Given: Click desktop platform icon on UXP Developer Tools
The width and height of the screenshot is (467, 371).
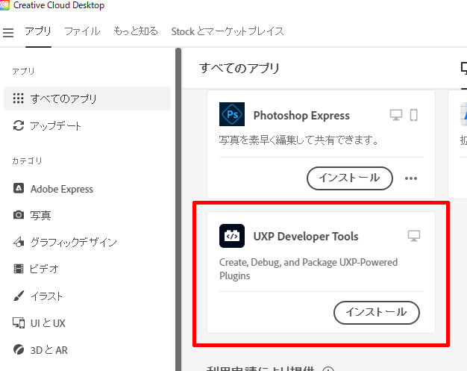Looking at the screenshot, I should tap(414, 236).
